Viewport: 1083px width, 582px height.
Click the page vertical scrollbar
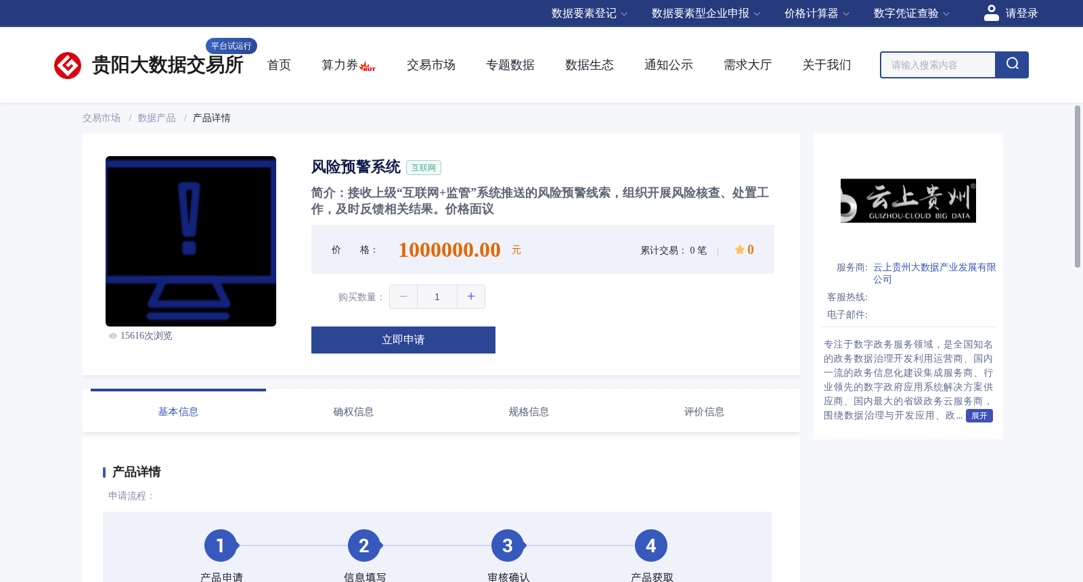tap(1078, 186)
